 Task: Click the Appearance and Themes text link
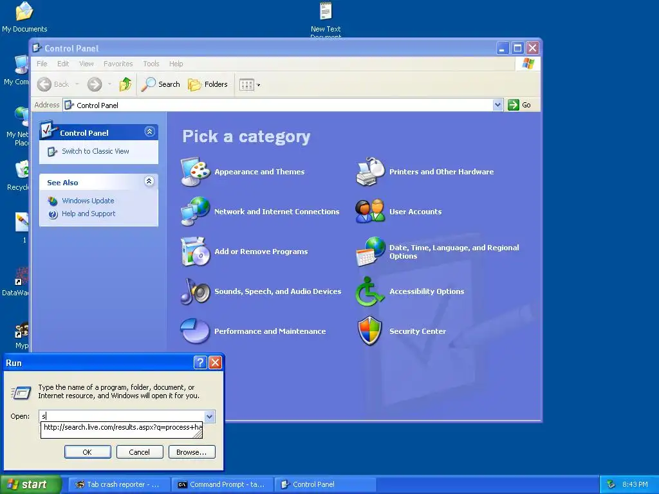(x=259, y=172)
